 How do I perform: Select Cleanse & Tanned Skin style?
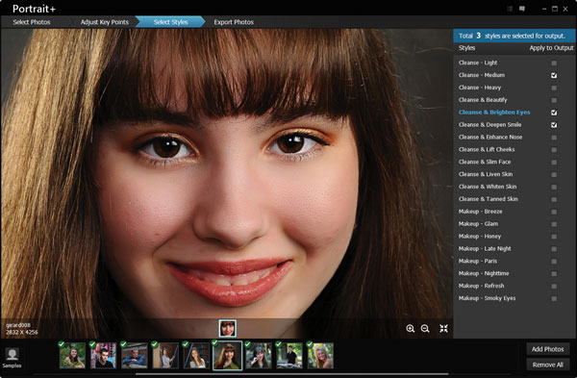[488, 199]
